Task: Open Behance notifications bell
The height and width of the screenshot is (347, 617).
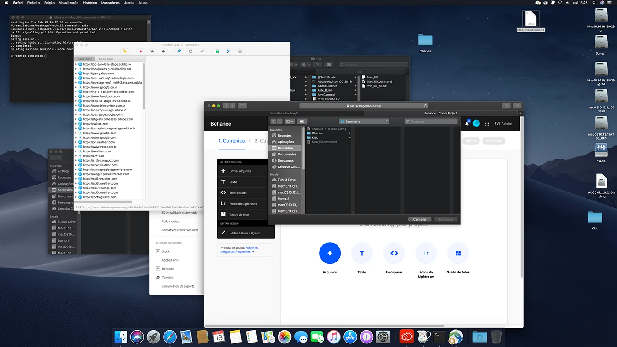Action: (x=467, y=124)
